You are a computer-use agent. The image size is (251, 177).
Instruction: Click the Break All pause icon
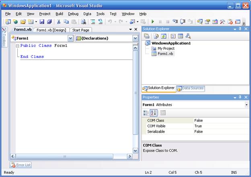[x=160, y=21]
